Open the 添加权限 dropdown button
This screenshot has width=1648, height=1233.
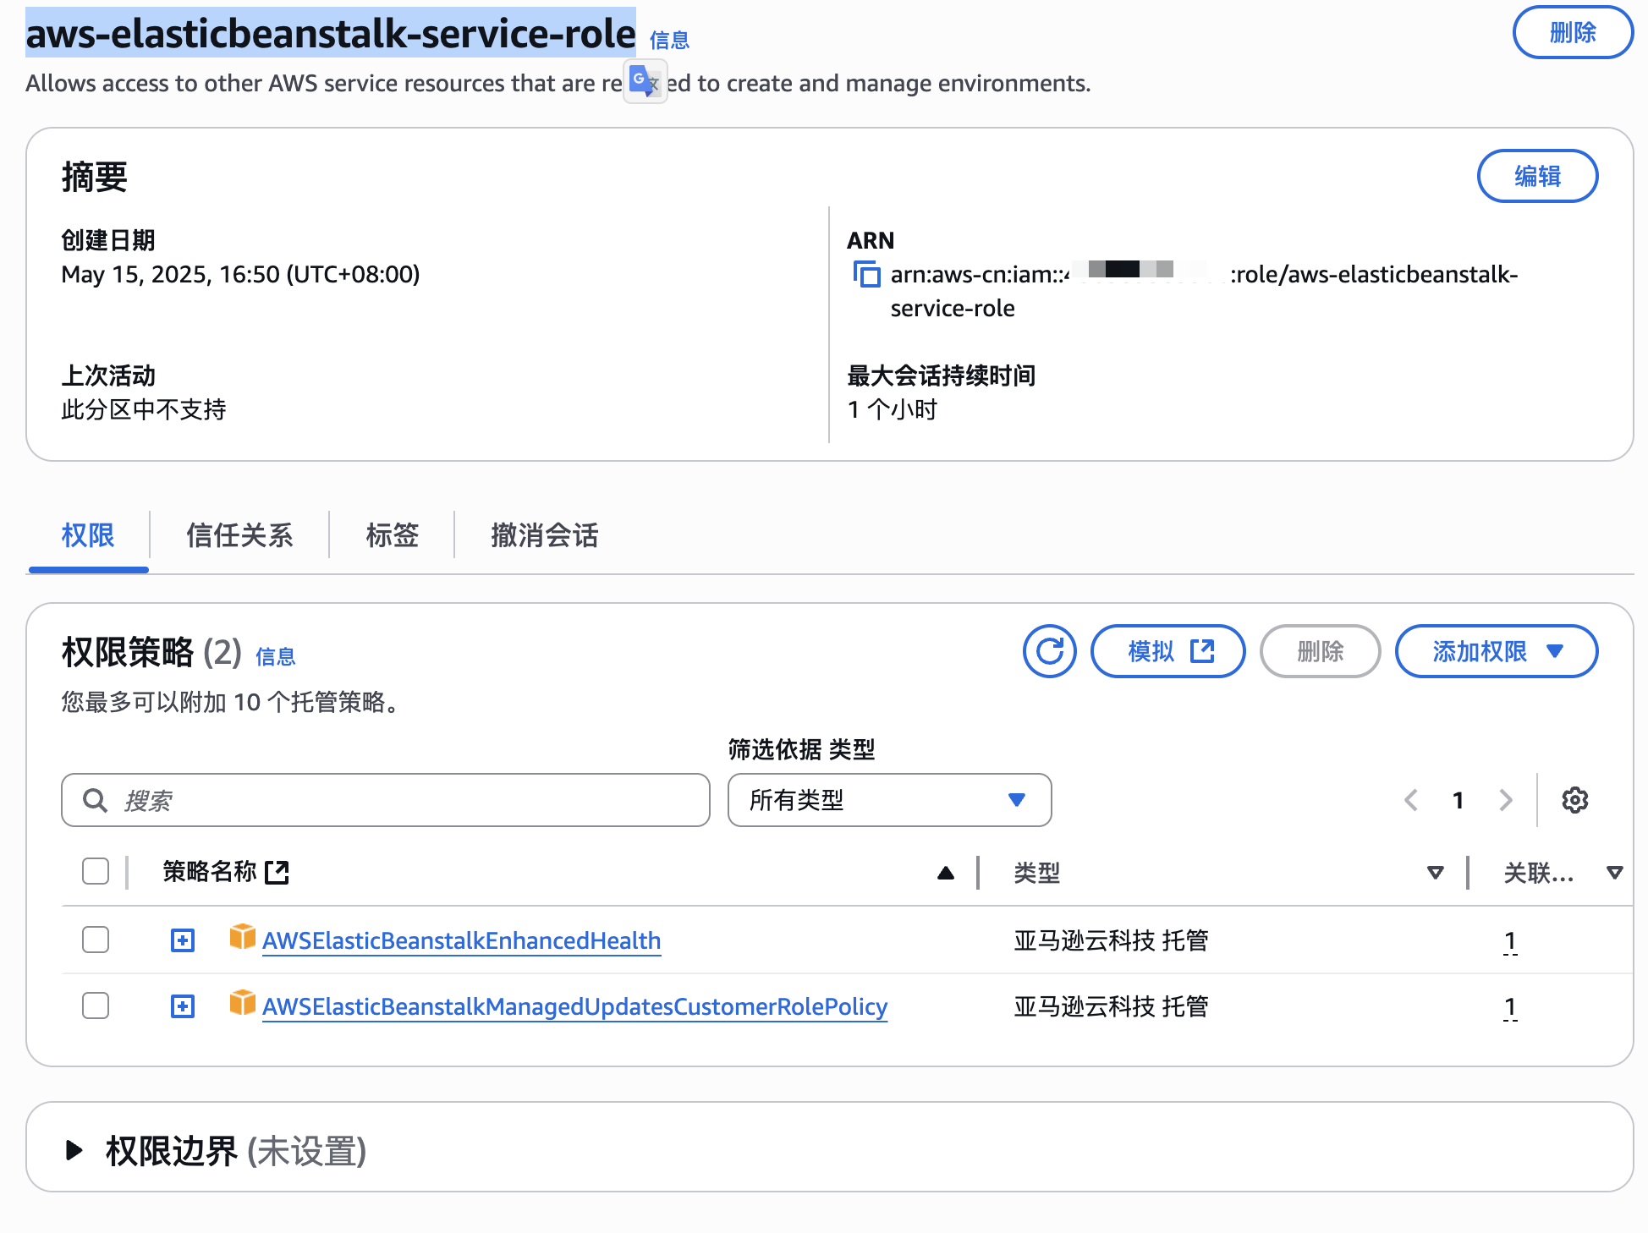(x=1496, y=651)
